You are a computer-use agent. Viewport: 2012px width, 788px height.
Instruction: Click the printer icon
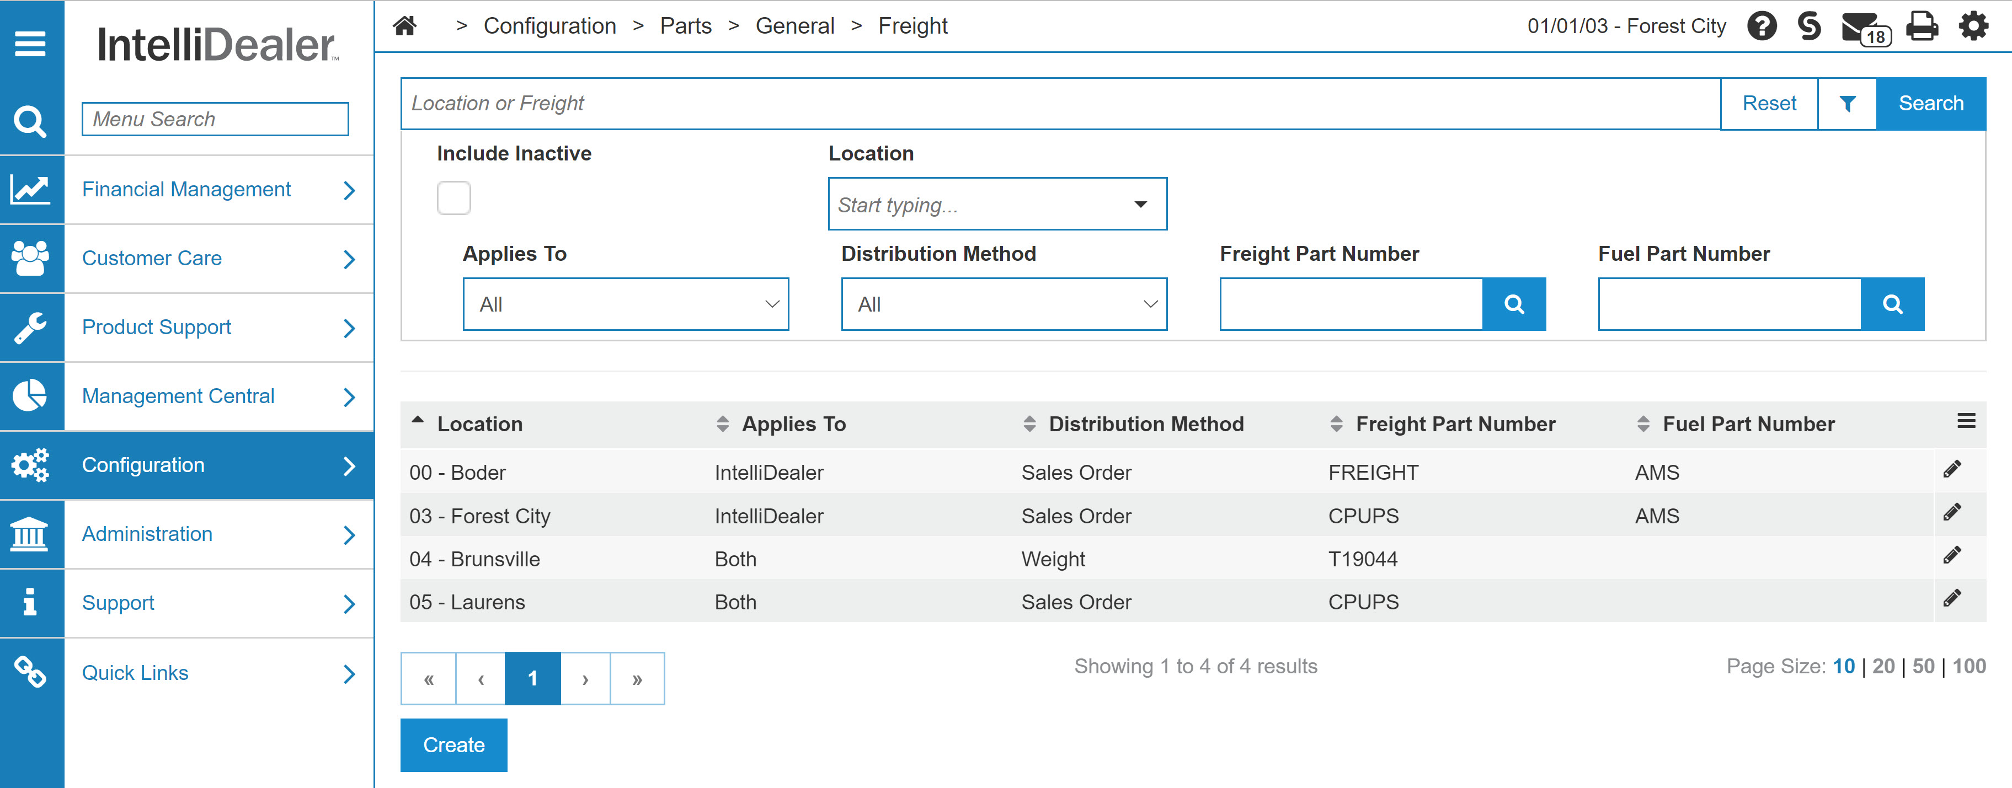(x=1922, y=26)
